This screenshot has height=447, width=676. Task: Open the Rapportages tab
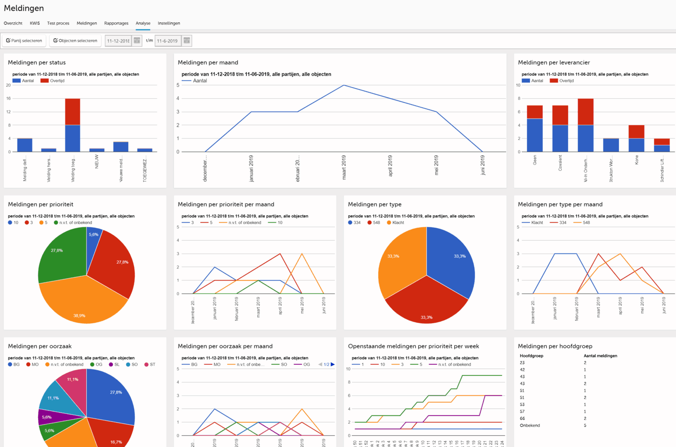(116, 23)
